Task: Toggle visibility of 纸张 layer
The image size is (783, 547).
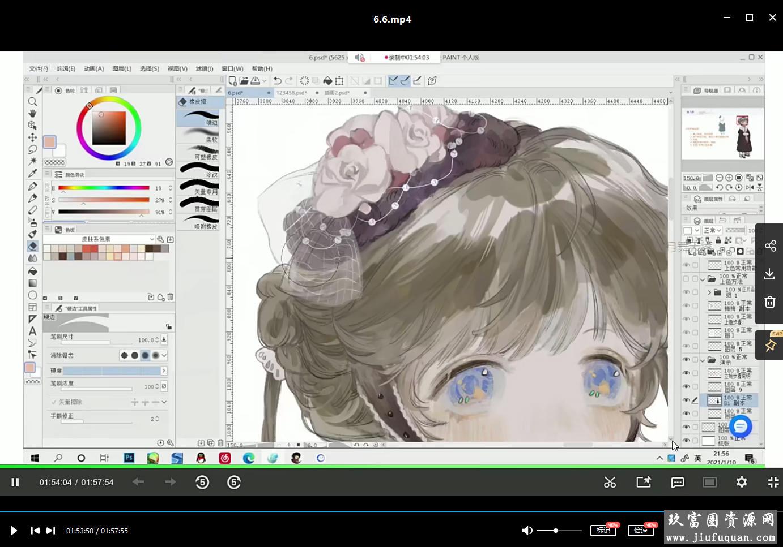Action: 686,441
